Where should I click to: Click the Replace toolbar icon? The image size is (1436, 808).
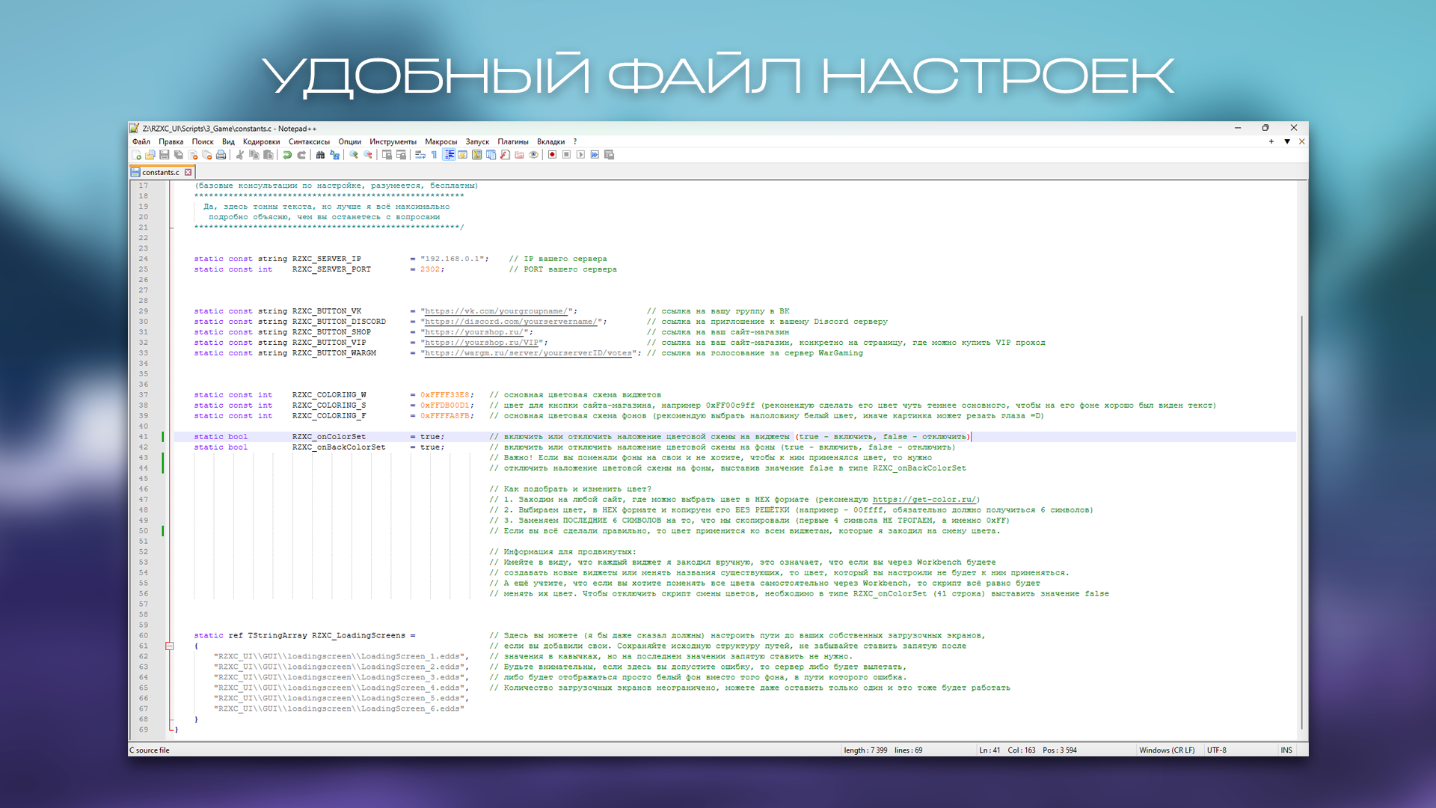(334, 155)
